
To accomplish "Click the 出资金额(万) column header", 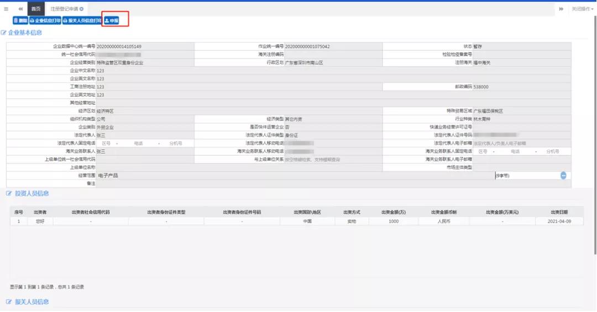I will pos(394,212).
